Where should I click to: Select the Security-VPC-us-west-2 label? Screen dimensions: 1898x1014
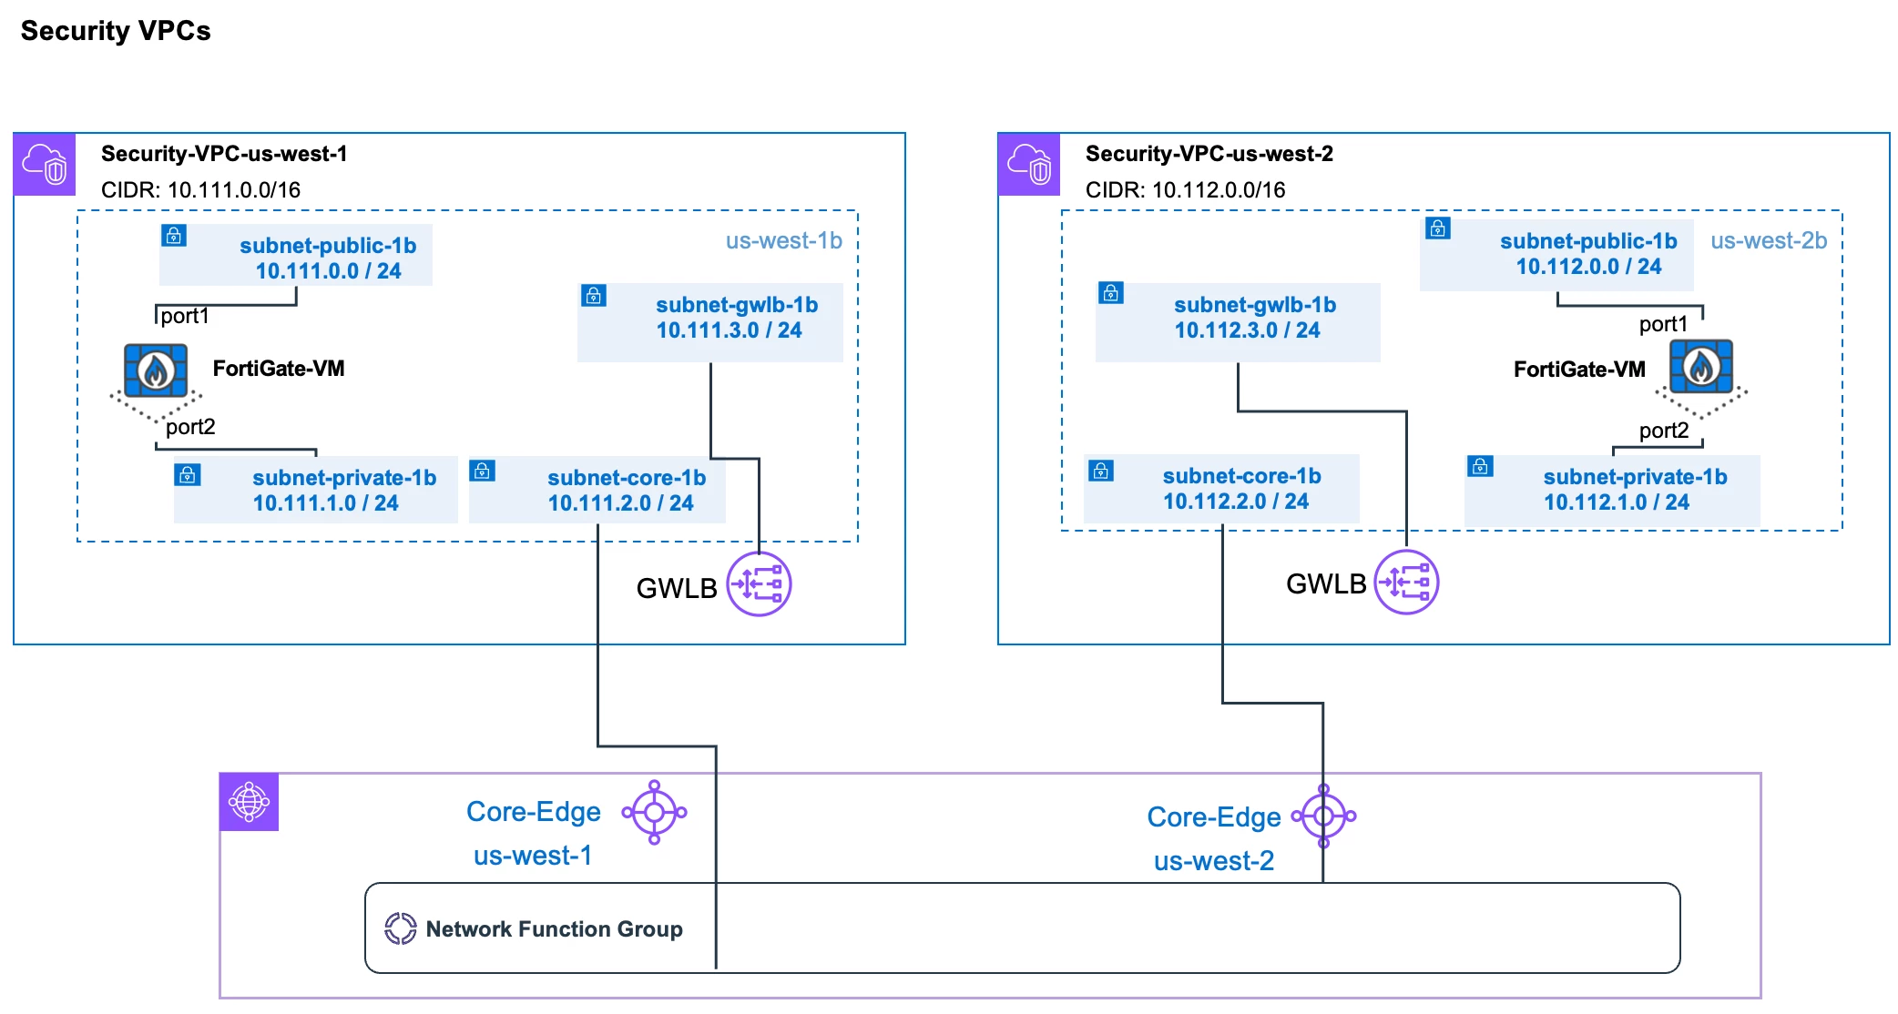[1209, 154]
